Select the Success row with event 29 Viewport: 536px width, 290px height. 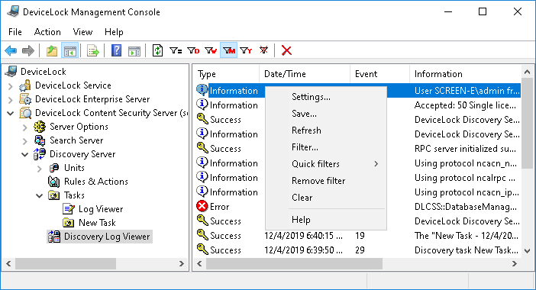coord(358,250)
